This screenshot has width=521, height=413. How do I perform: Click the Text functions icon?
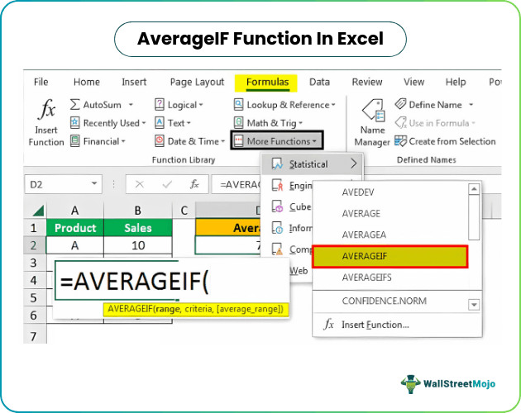pyautogui.click(x=160, y=123)
